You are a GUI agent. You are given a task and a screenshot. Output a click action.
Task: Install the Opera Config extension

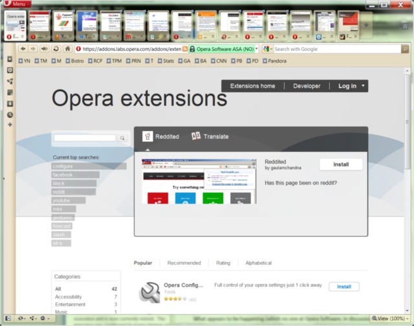(343, 287)
